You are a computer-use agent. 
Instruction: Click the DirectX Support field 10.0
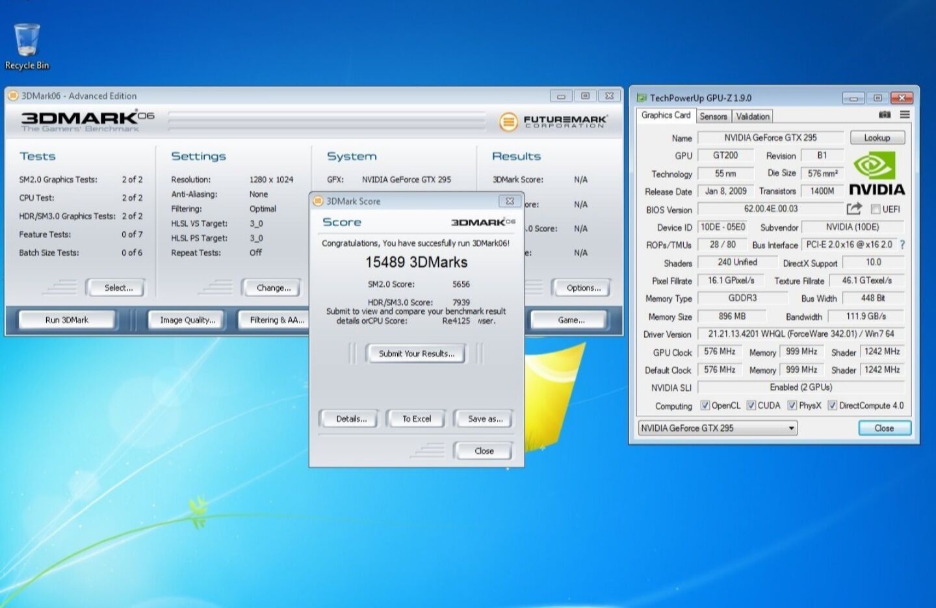pyautogui.click(x=873, y=262)
